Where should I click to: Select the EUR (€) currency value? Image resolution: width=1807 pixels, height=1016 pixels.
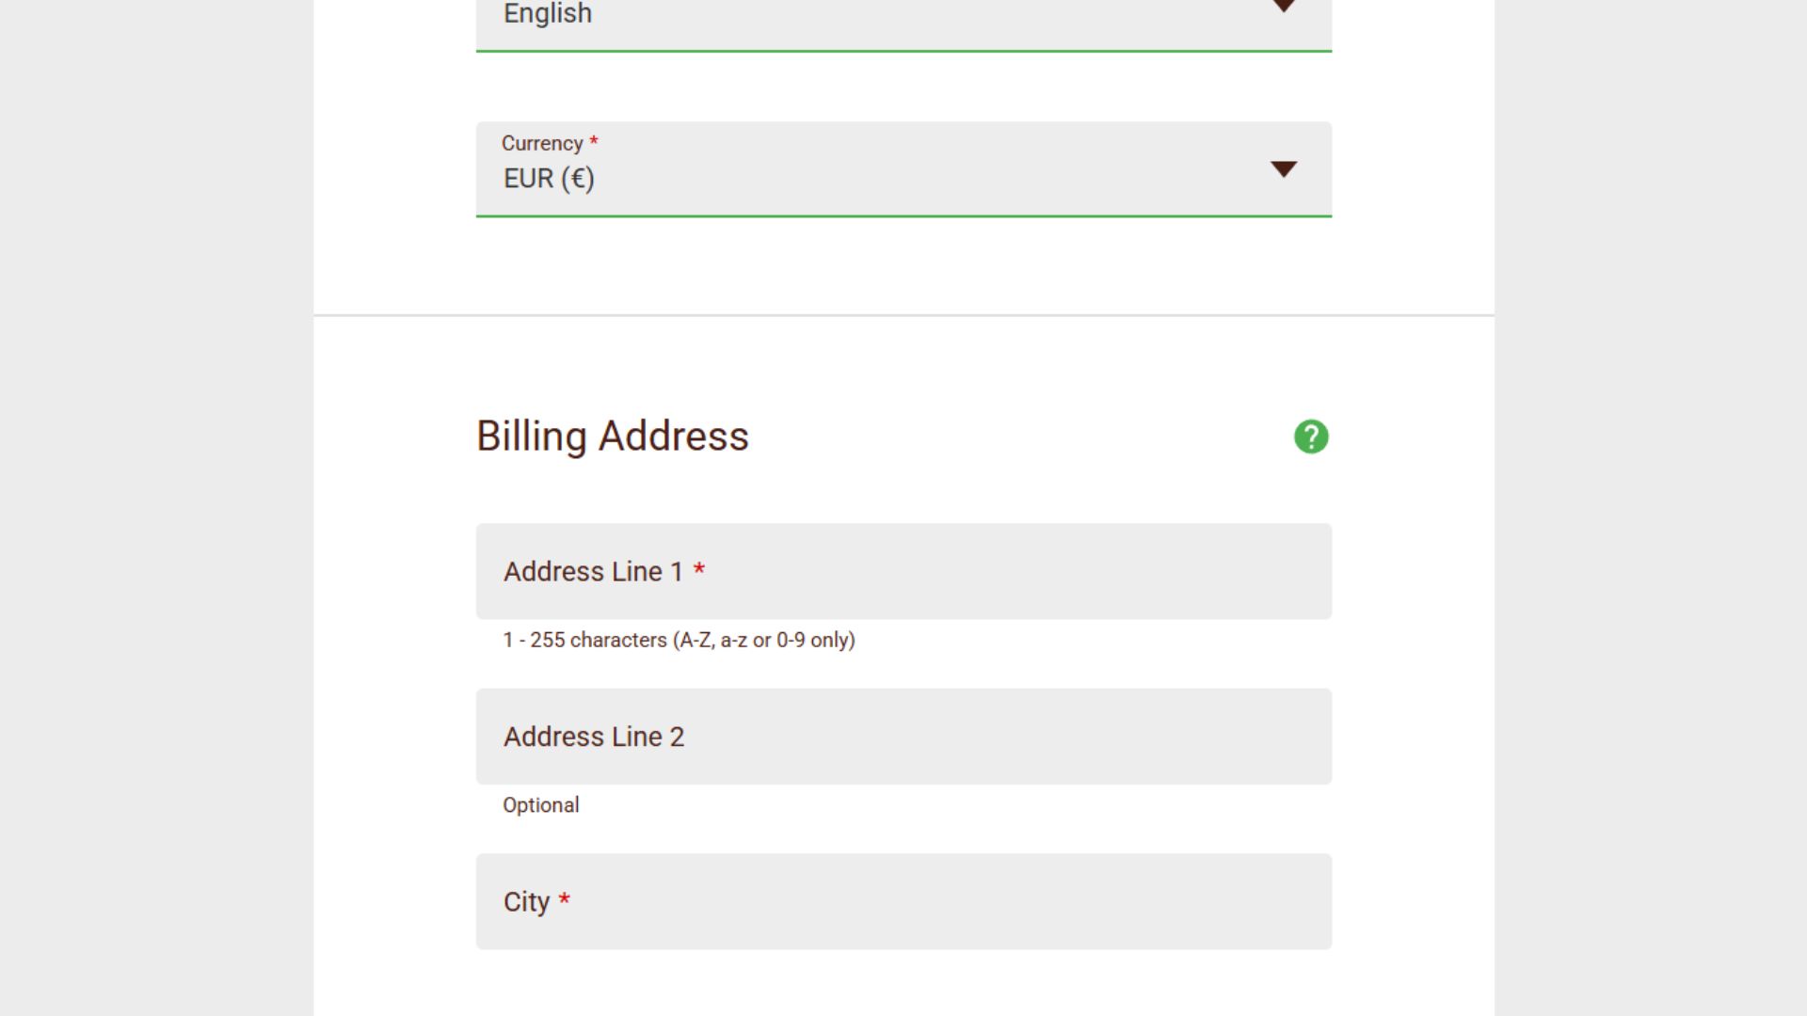click(x=549, y=179)
